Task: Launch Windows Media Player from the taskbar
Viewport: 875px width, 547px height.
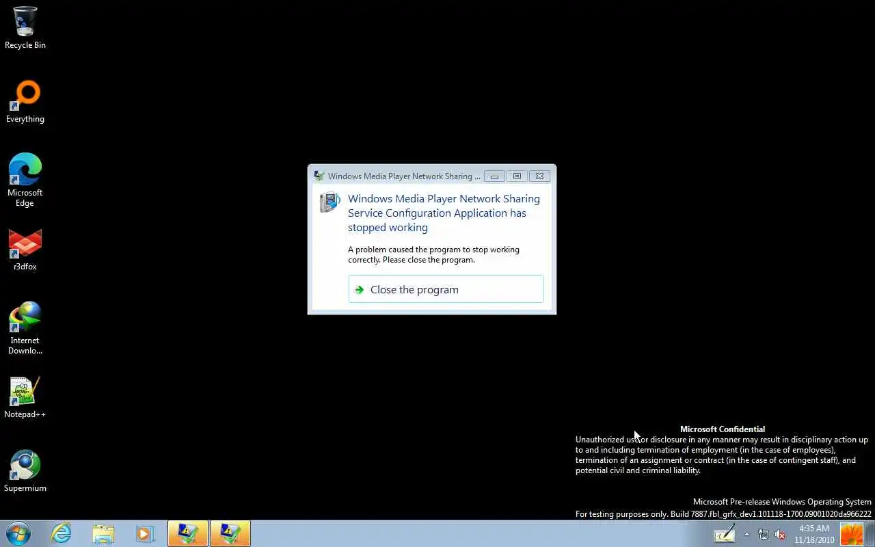Action: tap(145, 533)
